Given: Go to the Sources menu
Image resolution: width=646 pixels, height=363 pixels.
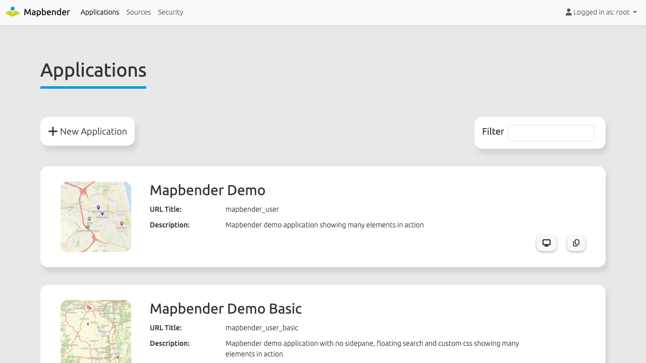Looking at the screenshot, I should coord(138,12).
